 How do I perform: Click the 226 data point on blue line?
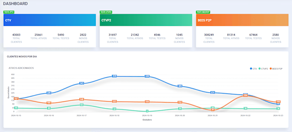[49, 93]
